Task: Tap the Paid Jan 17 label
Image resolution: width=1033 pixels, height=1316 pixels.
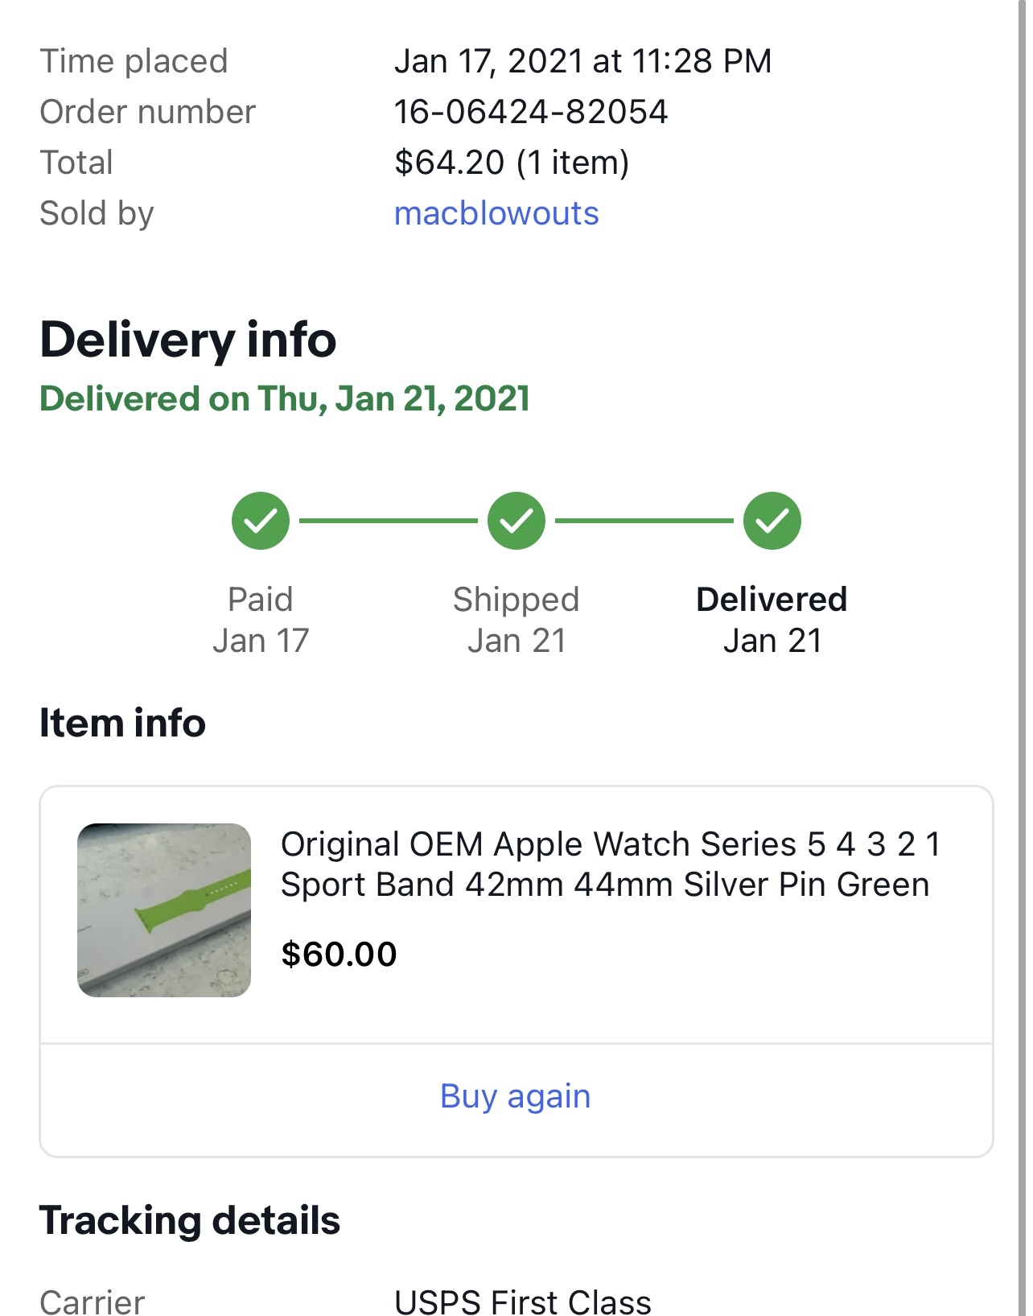Action: tap(261, 620)
